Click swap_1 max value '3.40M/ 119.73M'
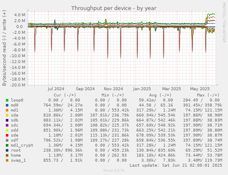The height and width of the screenshot is (175, 228). pyautogui.click(x=205, y=160)
